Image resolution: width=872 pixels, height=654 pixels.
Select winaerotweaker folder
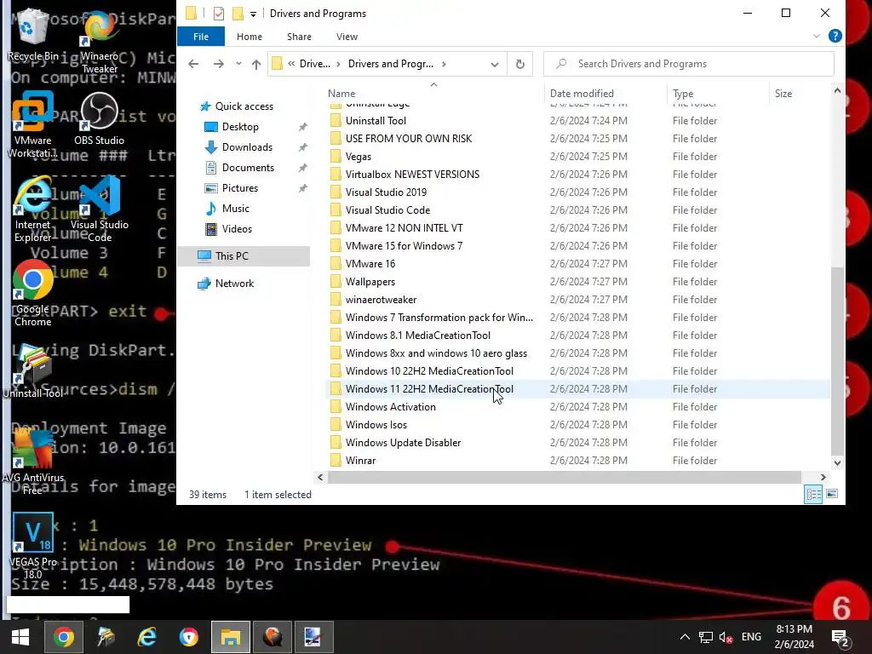[x=577, y=300]
